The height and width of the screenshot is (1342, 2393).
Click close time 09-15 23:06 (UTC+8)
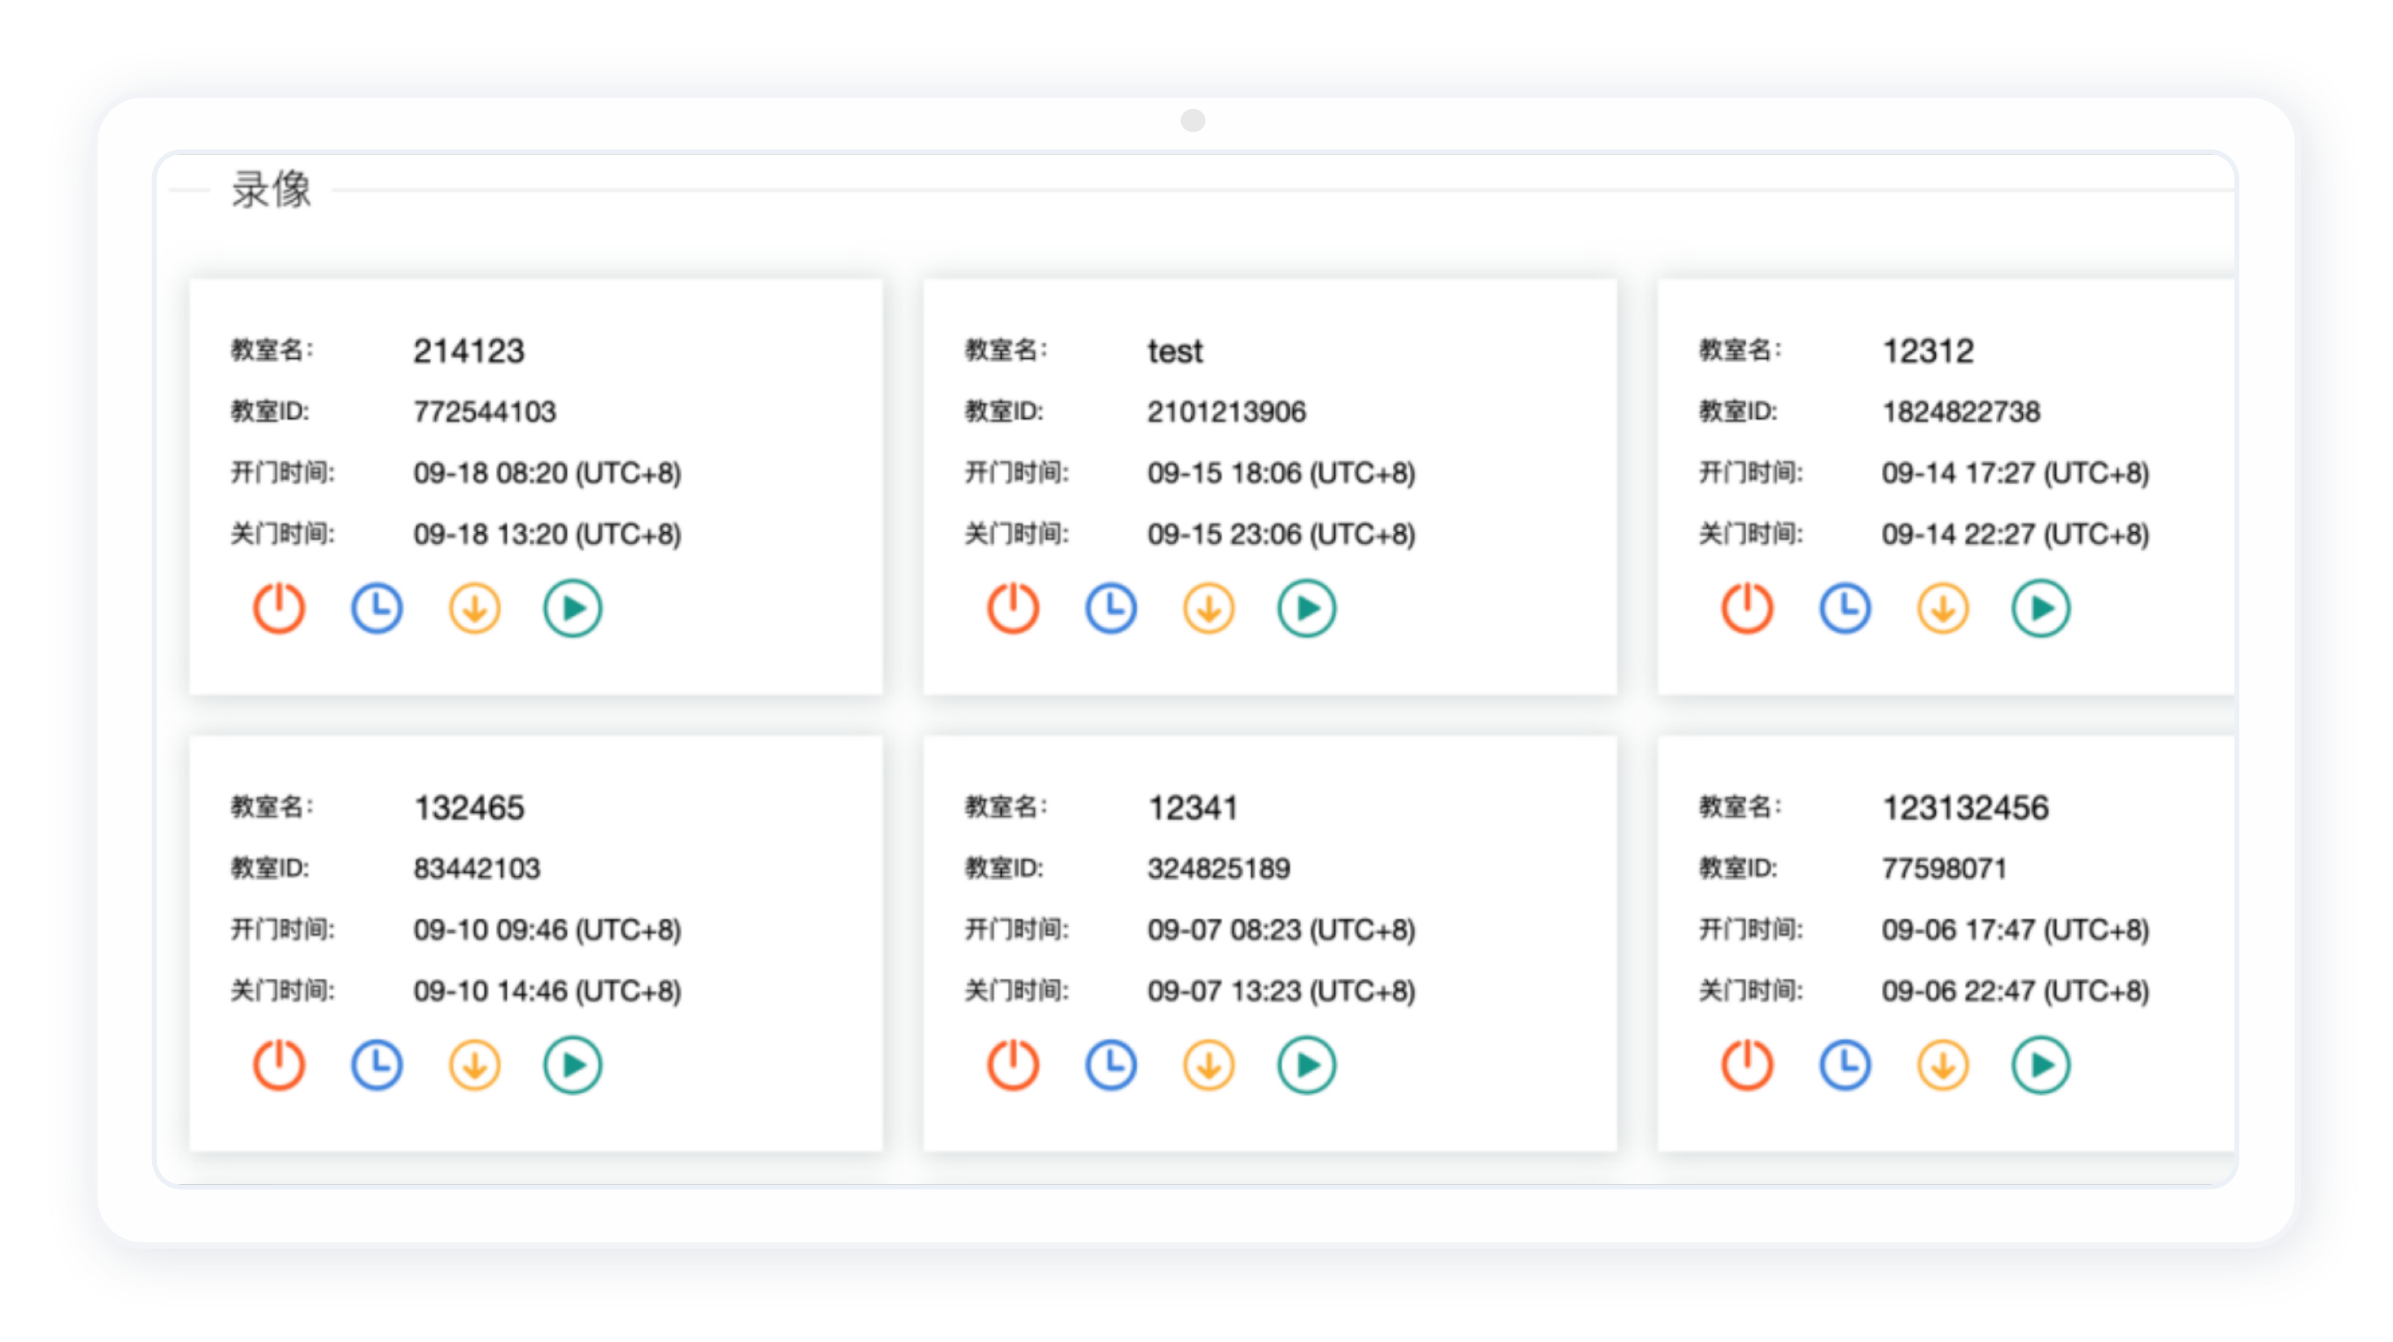pos(1281,534)
